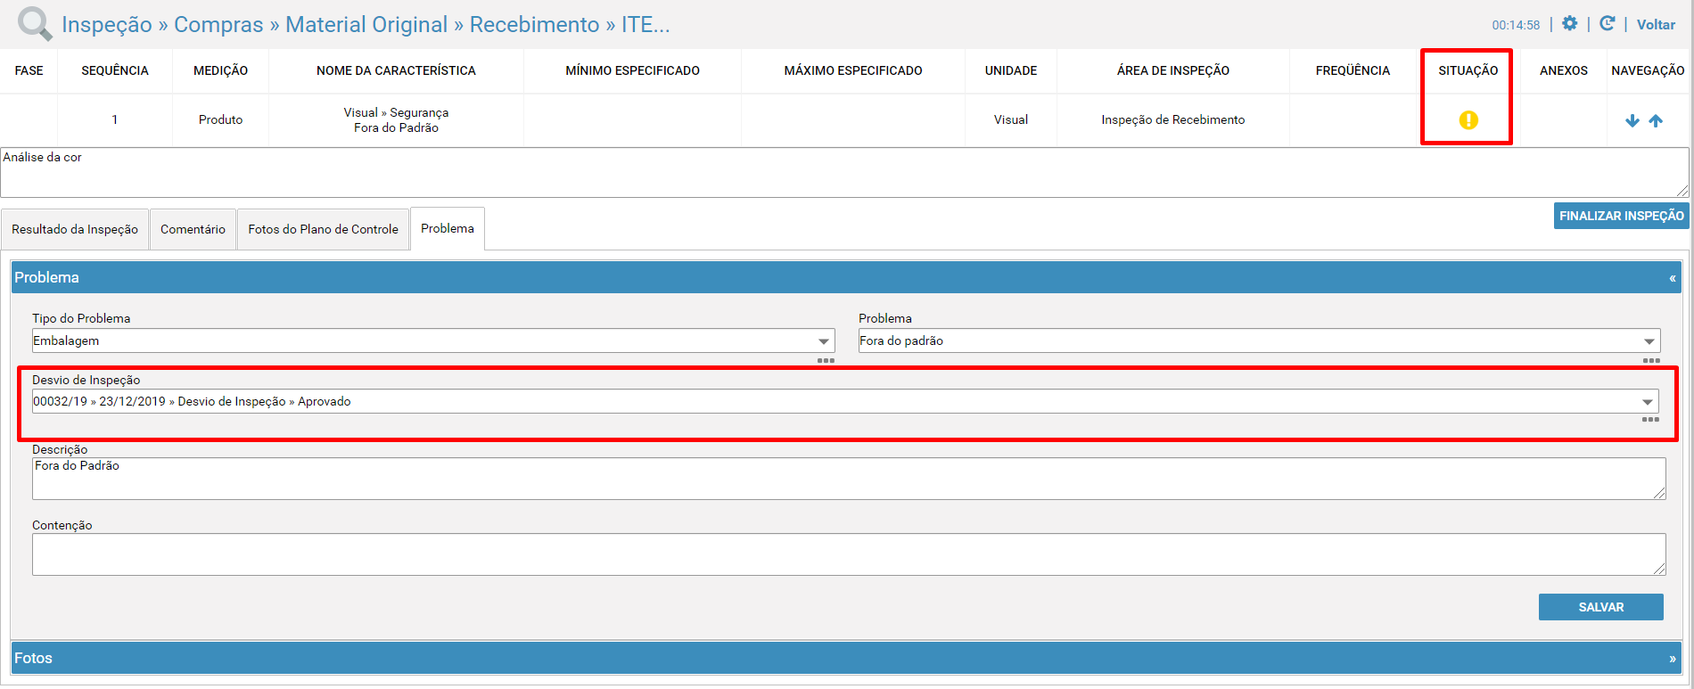
Task: Click the ÁREA DE INSPEÇÃO column header
Action: (1173, 70)
